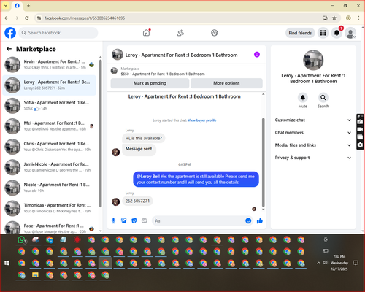Open File Explorer from the taskbar
This screenshot has height=292, width=365.
(x=36, y=275)
